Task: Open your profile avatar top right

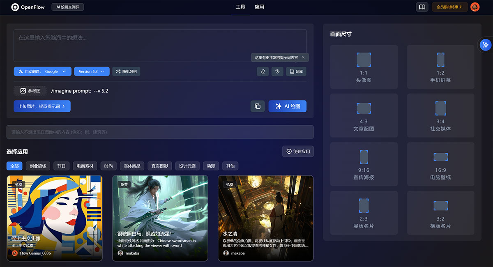Action: pos(475,7)
